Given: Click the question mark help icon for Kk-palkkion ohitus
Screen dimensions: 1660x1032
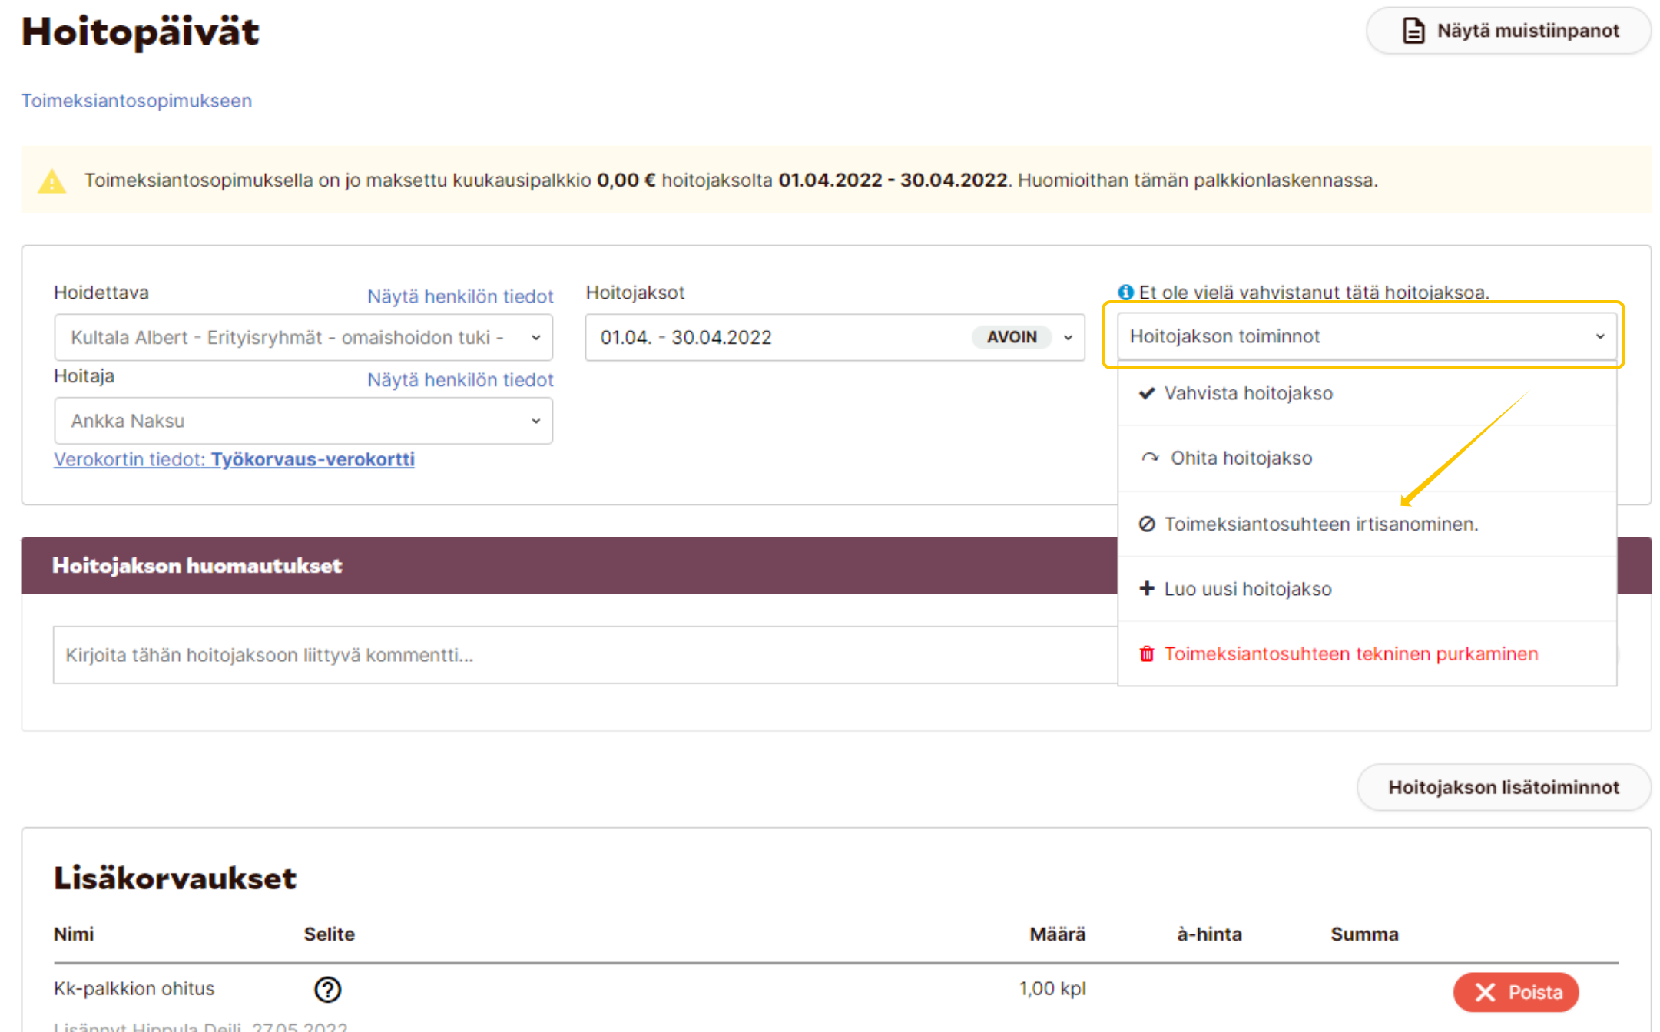Looking at the screenshot, I should click(328, 989).
